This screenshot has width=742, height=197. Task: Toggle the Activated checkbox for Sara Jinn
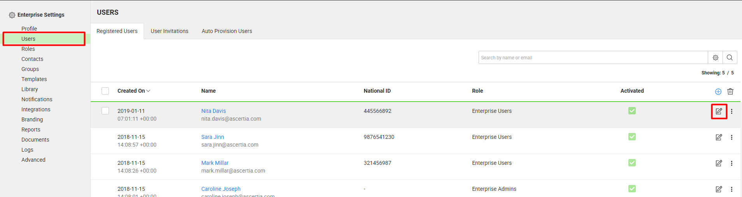632,137
